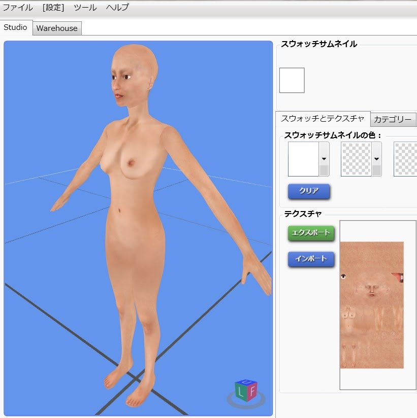This screenshot has width=417, height=418.
Task: Click the L face of orientation cube
Action: tap(240, 392)
